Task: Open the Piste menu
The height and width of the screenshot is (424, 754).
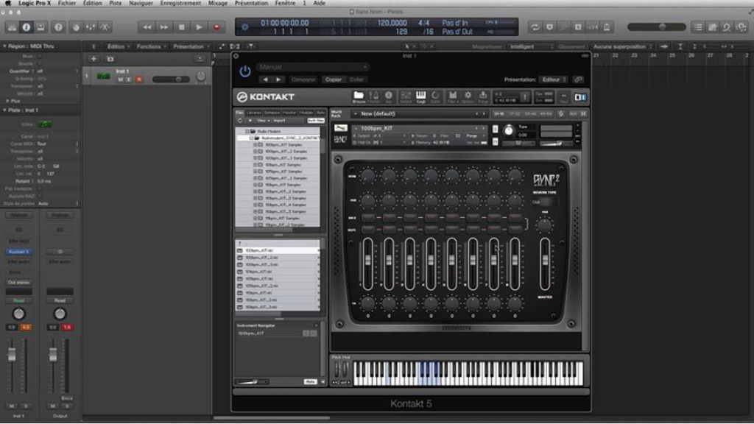Action: [116, 4]
